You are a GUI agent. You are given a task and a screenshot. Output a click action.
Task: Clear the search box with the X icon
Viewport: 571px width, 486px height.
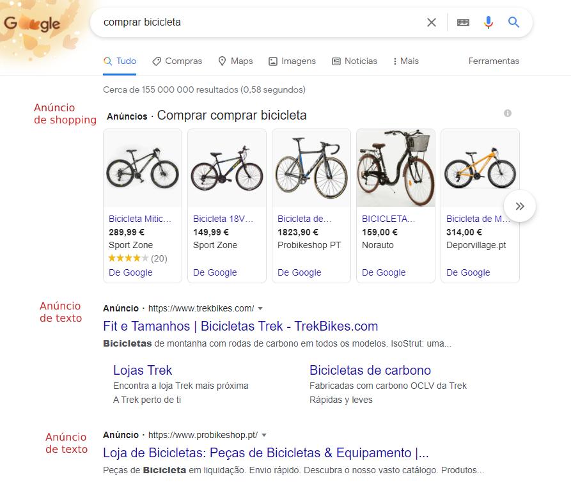(431, 22)
